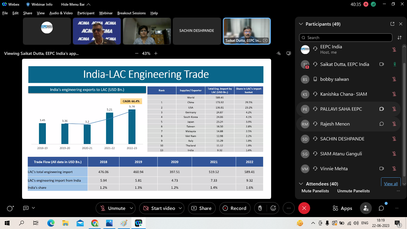Unmute bobby salwan's microphone

(394, 79)
